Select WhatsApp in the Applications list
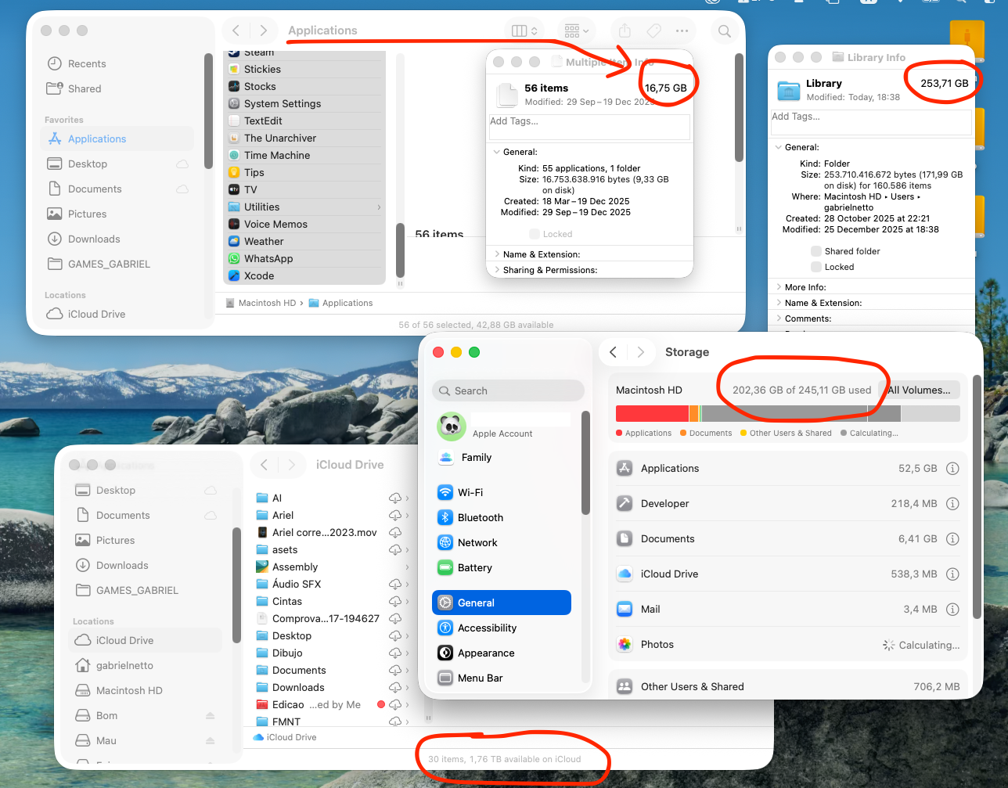 tap(305, 258)
